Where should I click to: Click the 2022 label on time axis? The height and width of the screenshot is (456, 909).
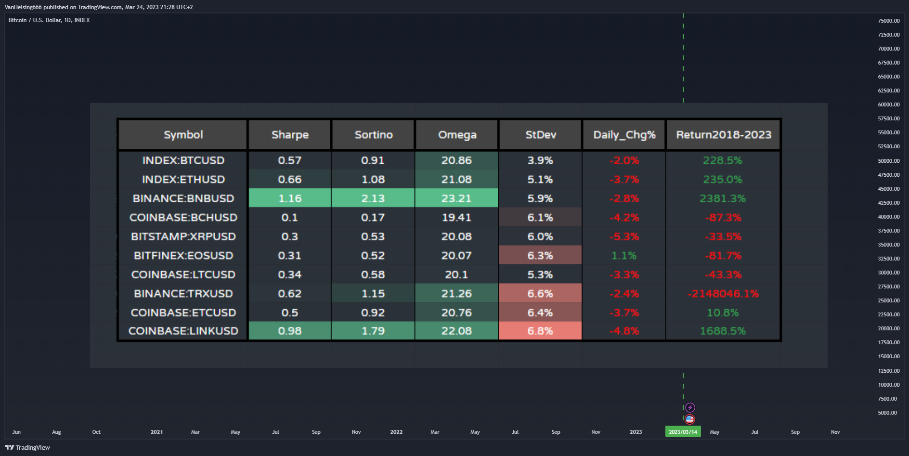pos(396,432)
